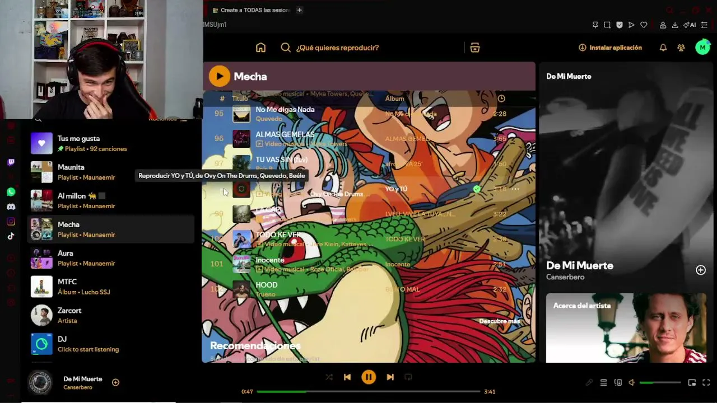Click the snapshot crop icon in browser toolbar

click(607, 25)
